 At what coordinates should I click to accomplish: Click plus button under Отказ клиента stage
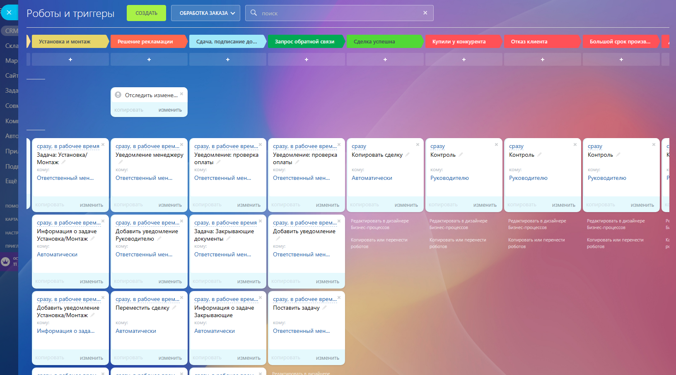[x=543, y=60]
